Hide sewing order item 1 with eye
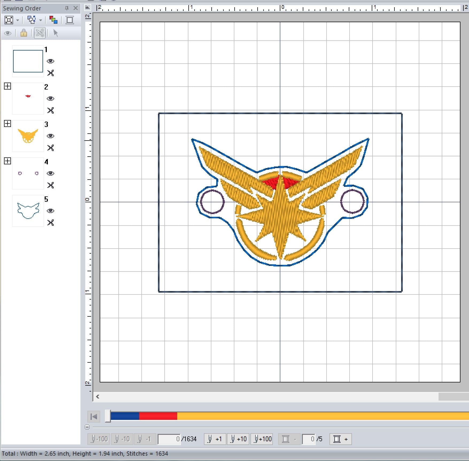This screenshot has height=461, width=469. point(51,61)
